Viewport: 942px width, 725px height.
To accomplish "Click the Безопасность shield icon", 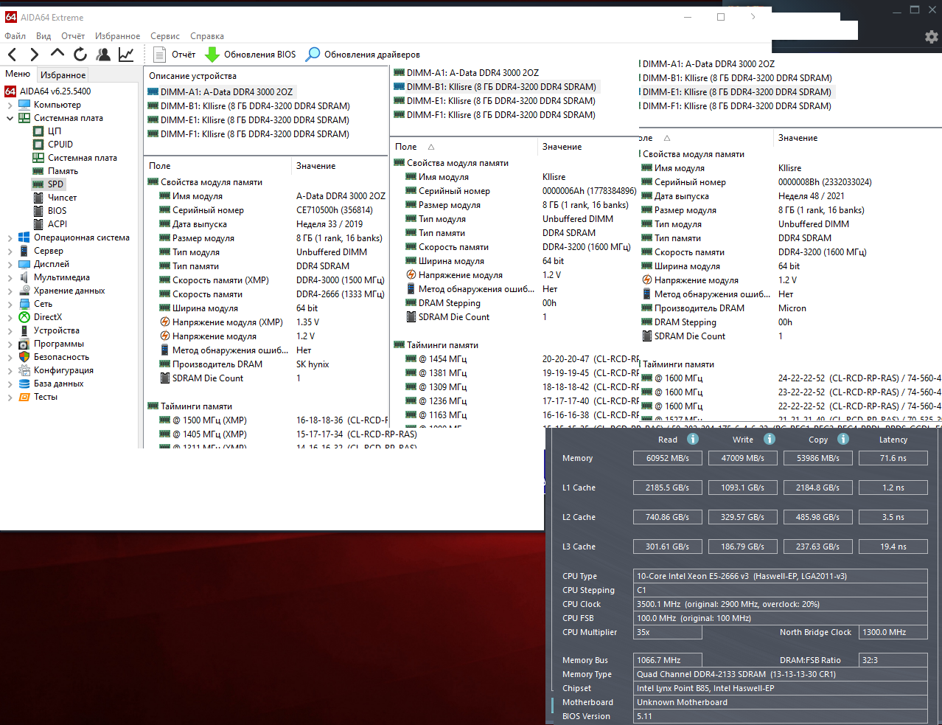I will click(x=24, y=357).
